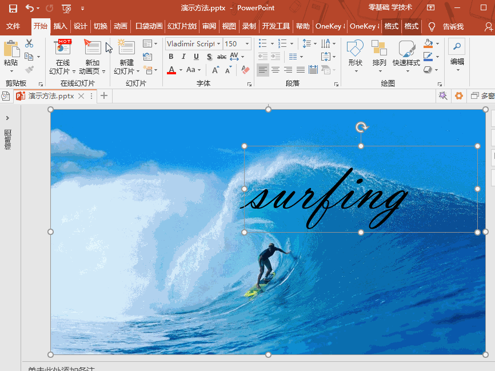Copy selection with the copy icon

[29, 57]
